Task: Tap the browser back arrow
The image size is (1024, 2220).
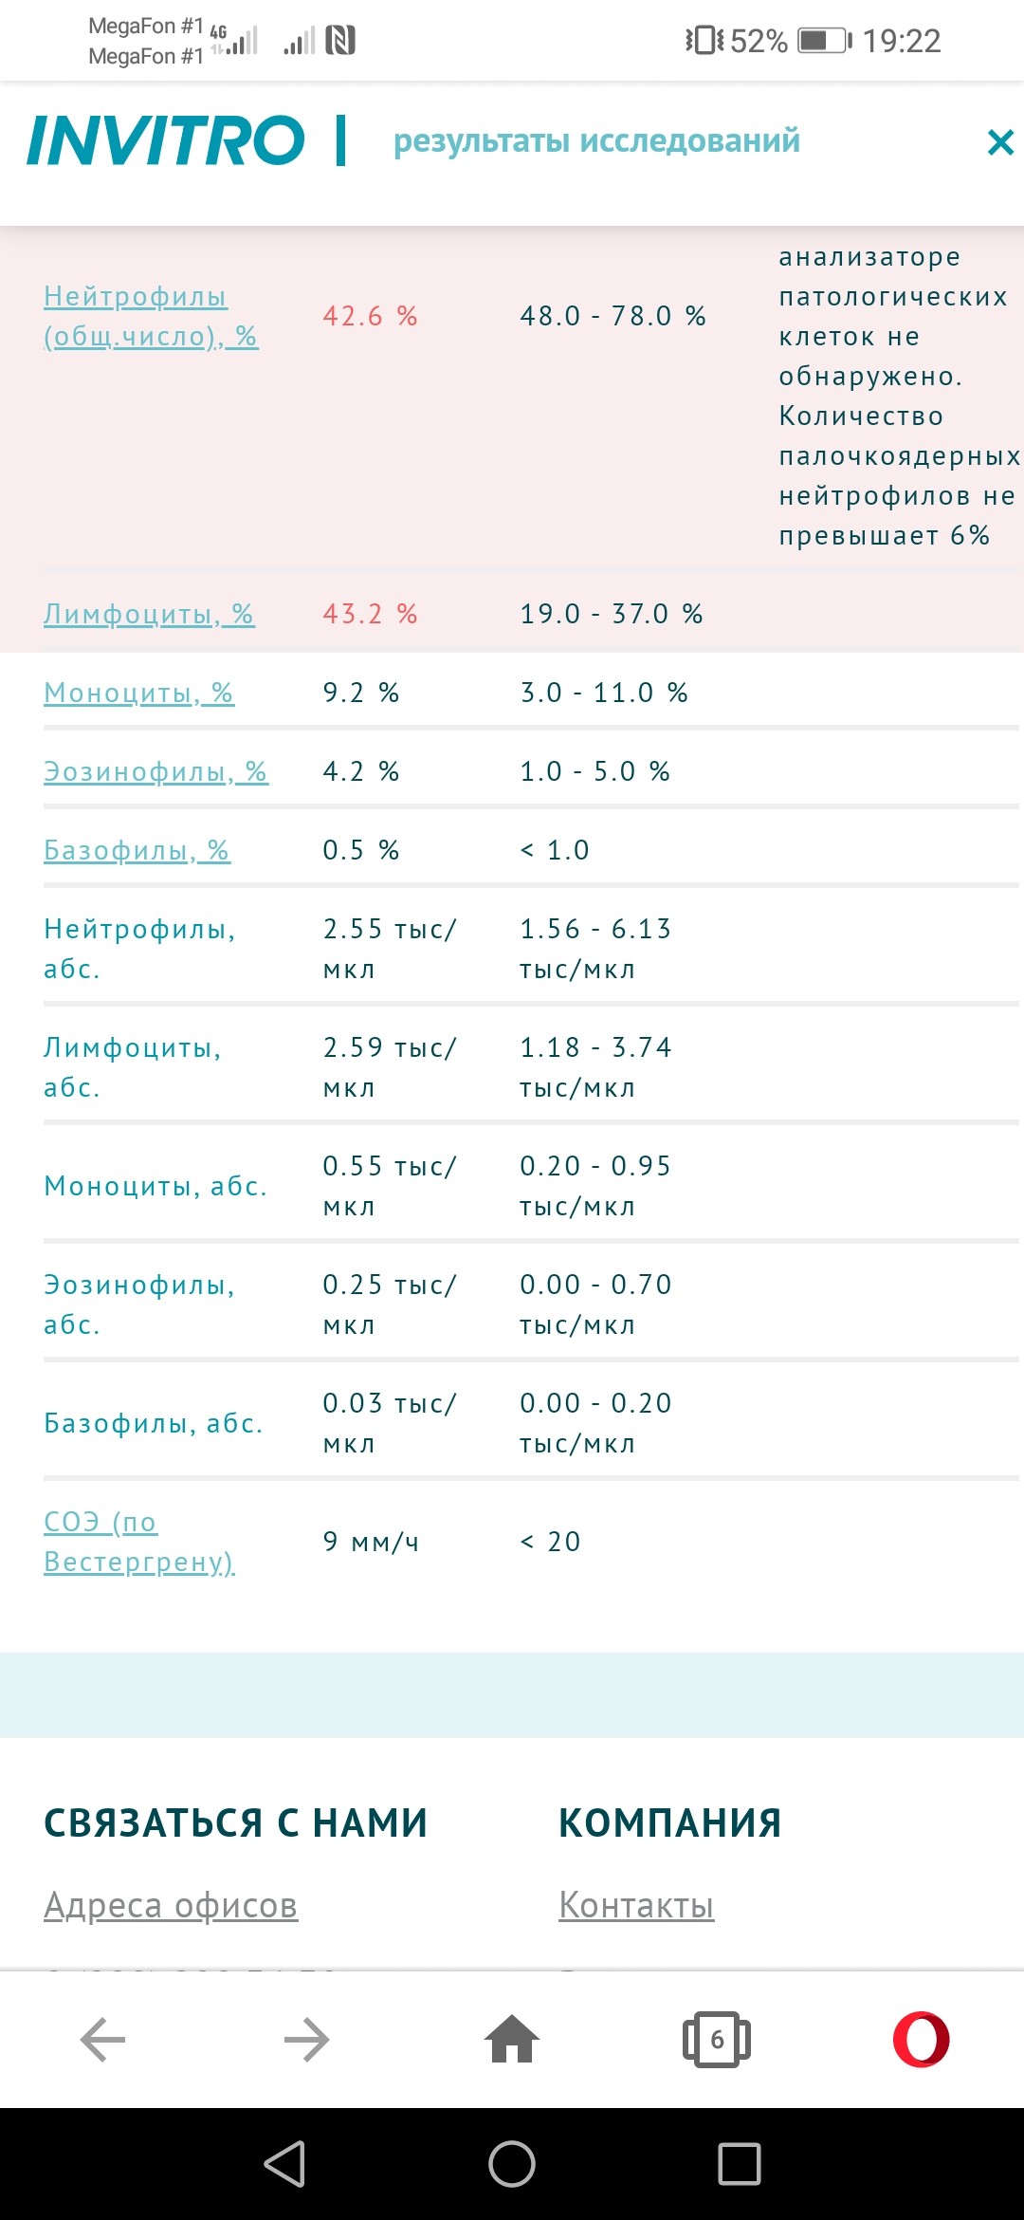Action: coord(102,2040)
